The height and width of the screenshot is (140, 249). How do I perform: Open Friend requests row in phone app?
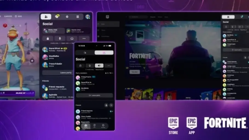(x=94, y=112)
